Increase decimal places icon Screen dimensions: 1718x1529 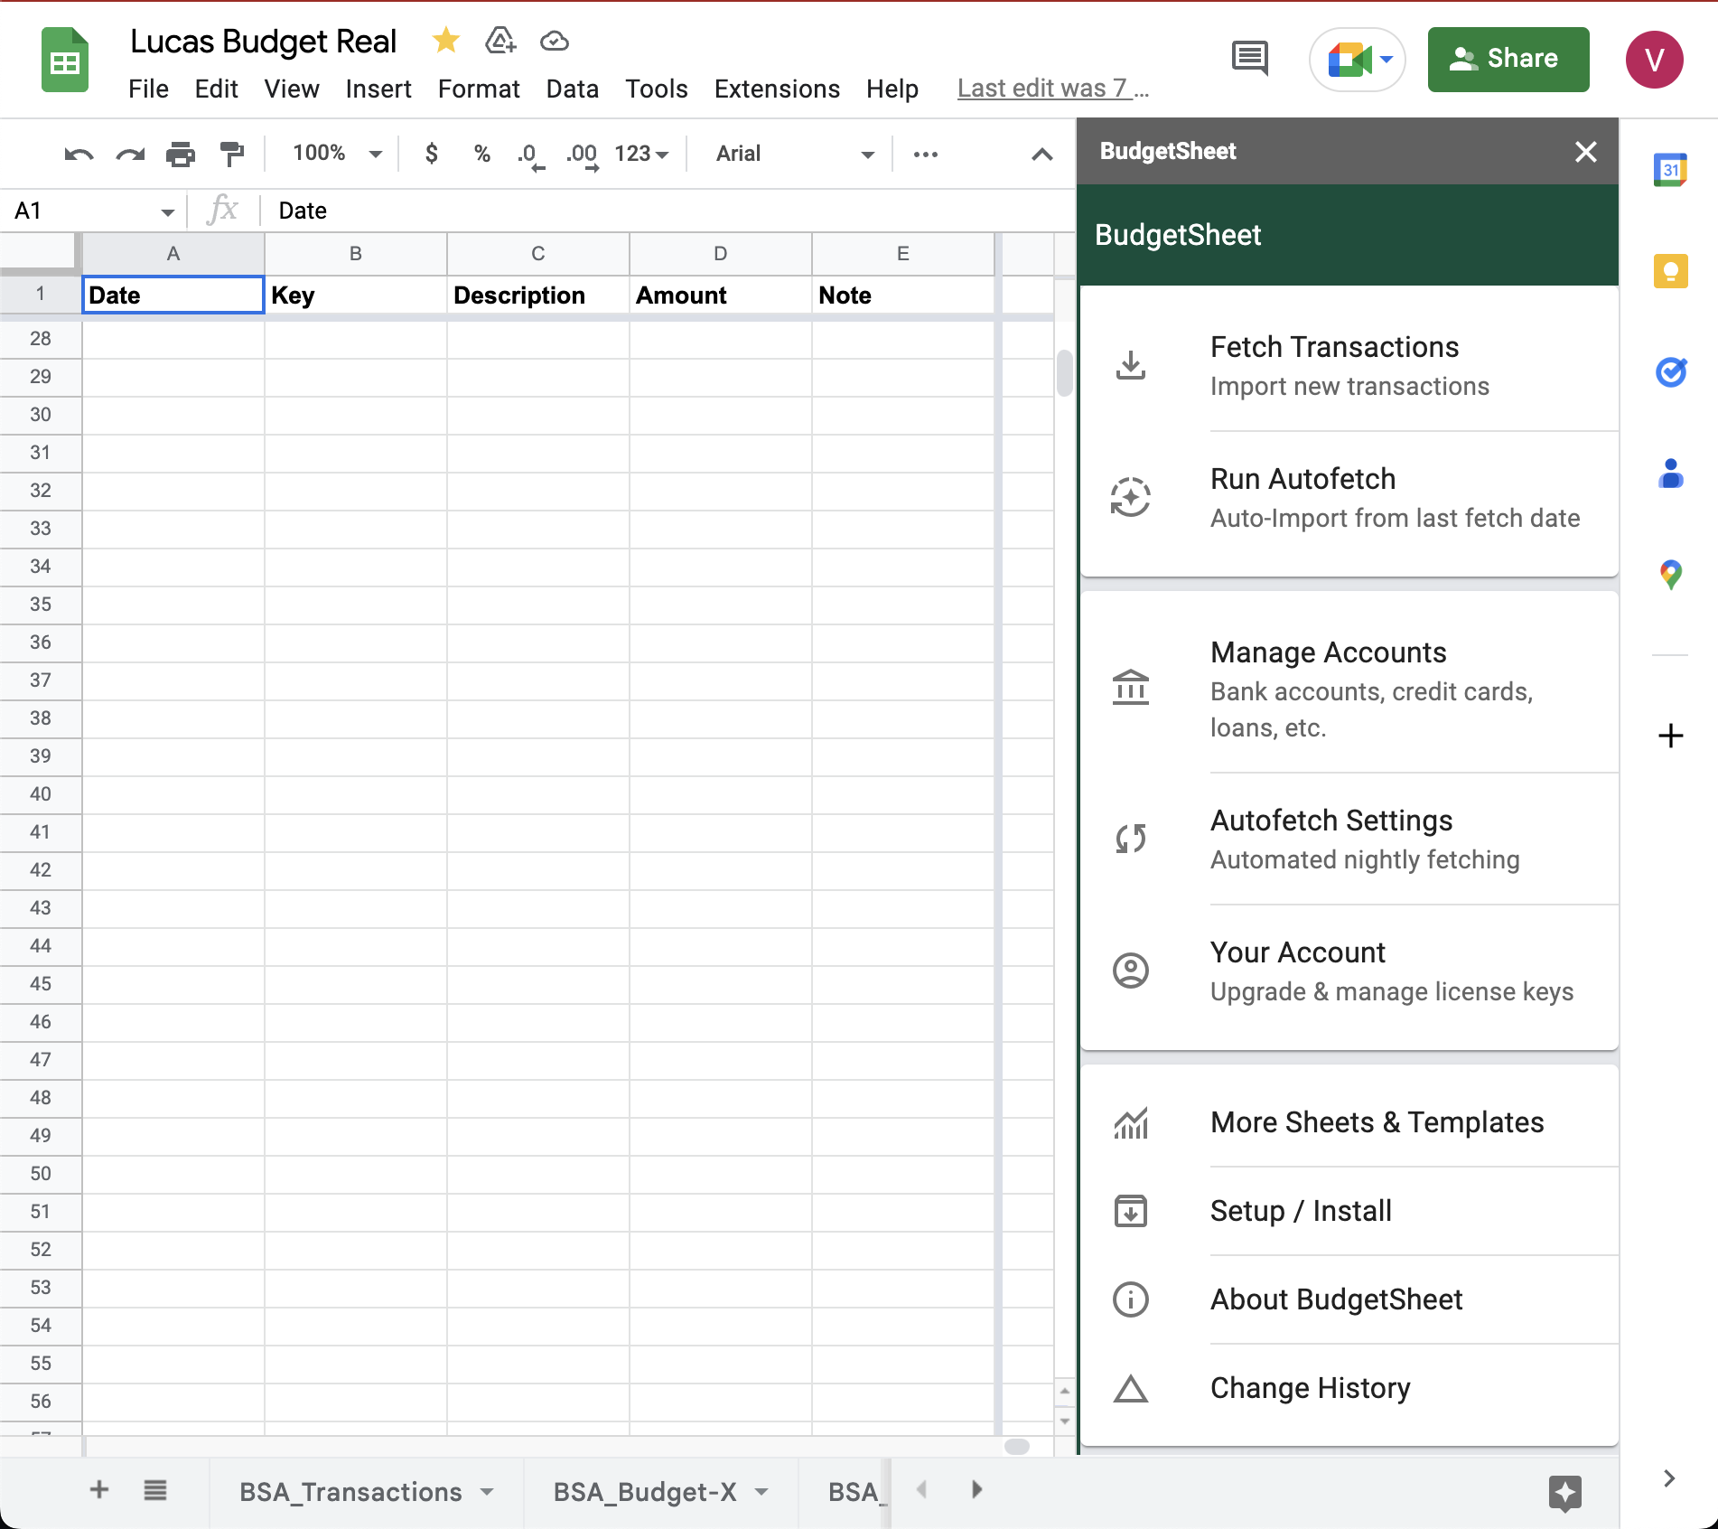(583, 155)
